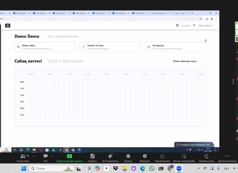Viewport: 238px width, 173px height.
Task: Click microphone icon in system tray
Action: click(x=218, y=168)
